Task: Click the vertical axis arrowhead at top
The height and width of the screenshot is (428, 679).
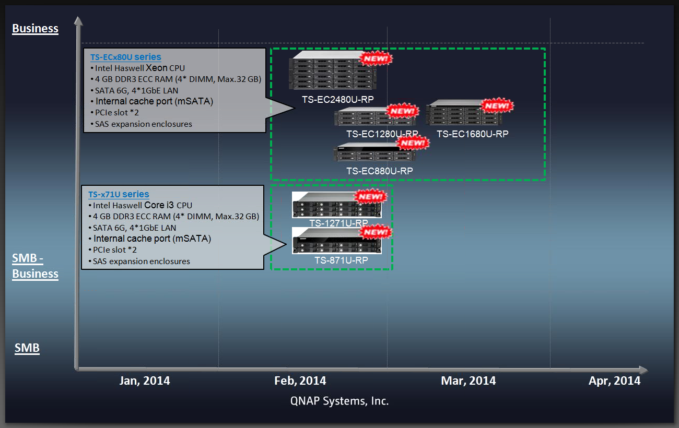Action: coord(78,21)
